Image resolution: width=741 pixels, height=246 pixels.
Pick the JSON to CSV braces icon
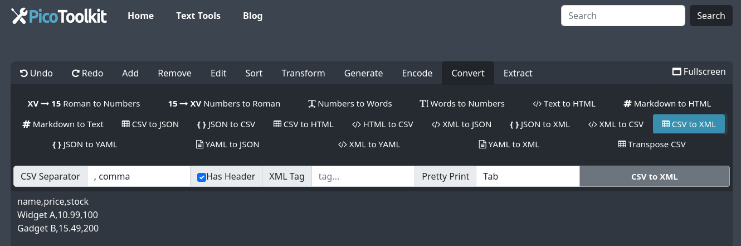pyautogui.click(x=201, y=124)
